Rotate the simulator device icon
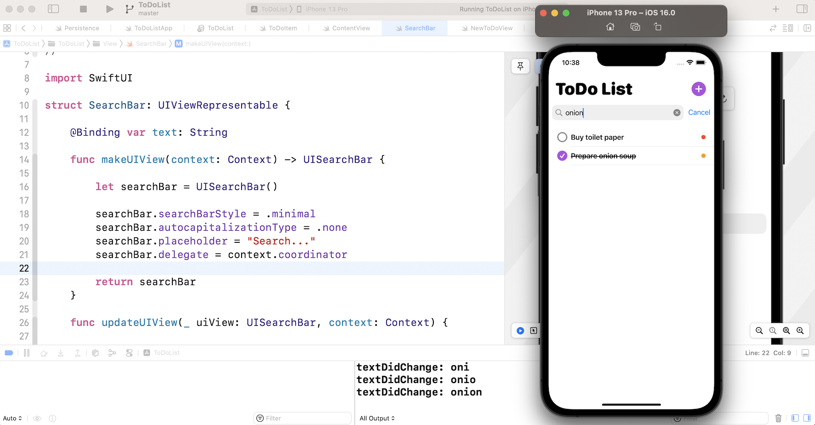 658,27
